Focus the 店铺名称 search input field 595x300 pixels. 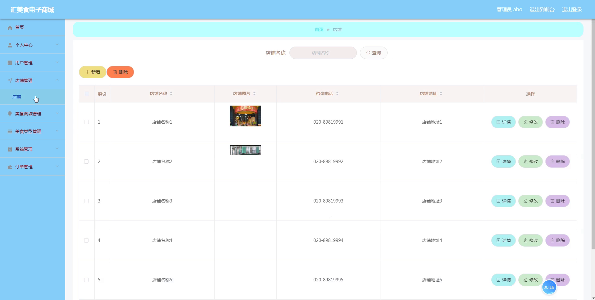click(x=323, y=53)
